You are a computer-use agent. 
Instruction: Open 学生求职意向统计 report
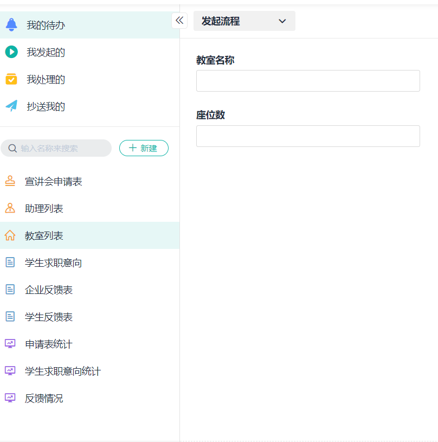click(62, 371)
